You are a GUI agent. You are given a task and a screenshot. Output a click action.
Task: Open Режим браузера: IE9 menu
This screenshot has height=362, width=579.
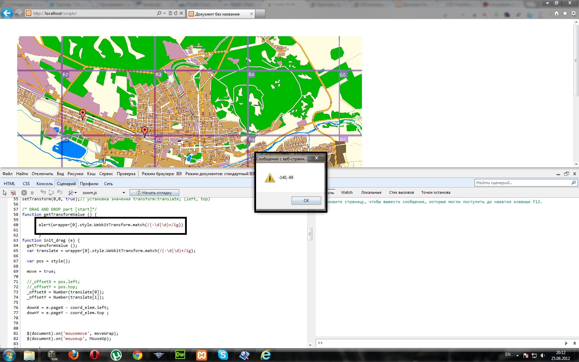click(162, 174)
